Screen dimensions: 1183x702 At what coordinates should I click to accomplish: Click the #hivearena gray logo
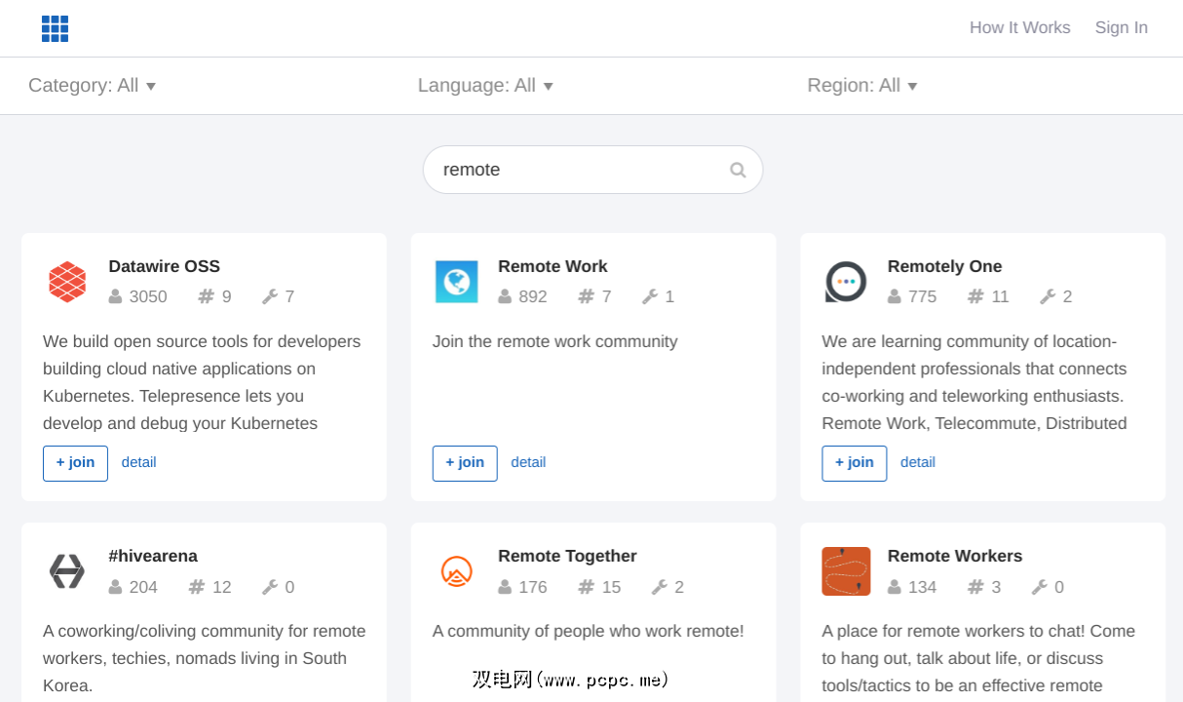pos(67,571)
